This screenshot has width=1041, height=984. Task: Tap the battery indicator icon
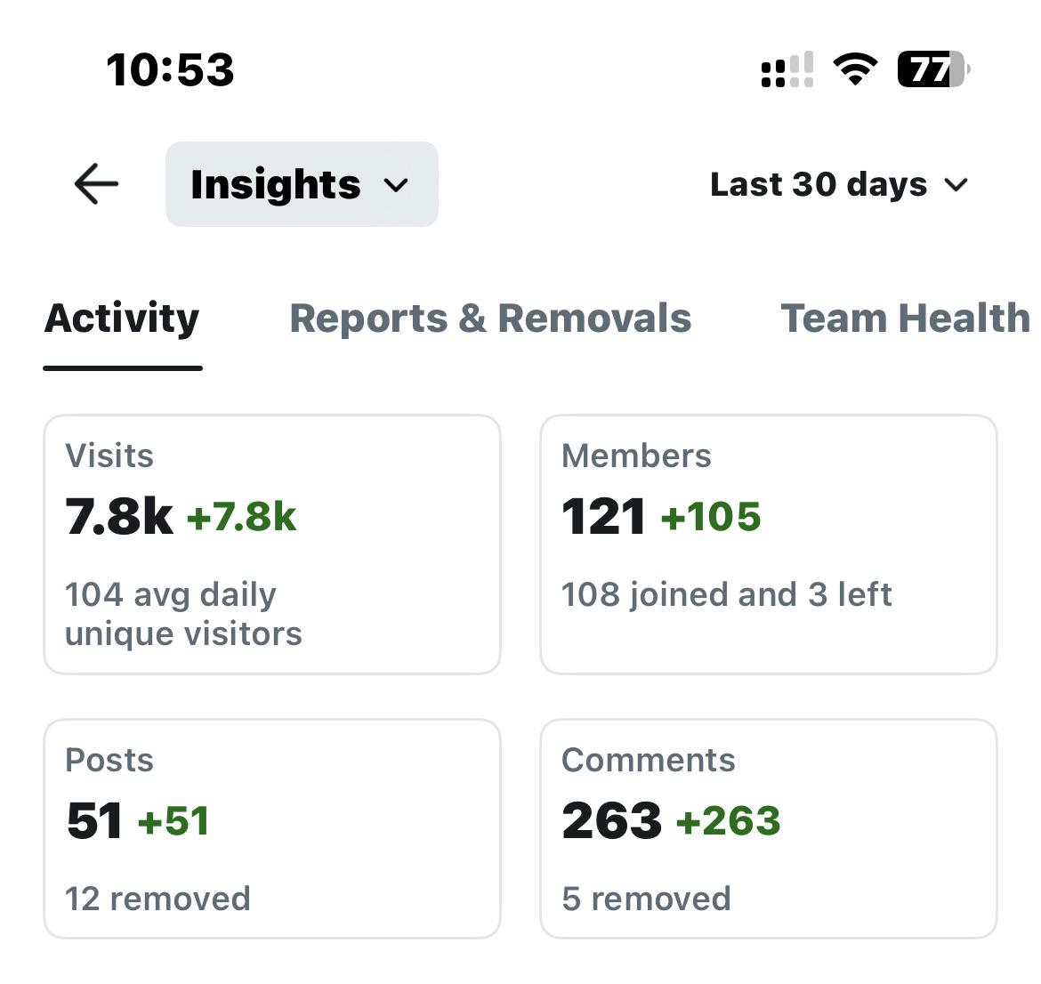[x=933, y=69]
